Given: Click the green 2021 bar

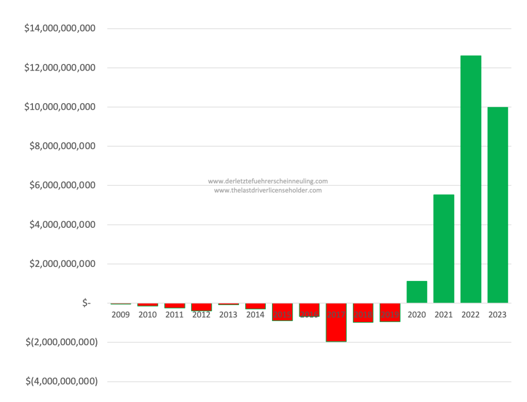Looking at the screenshot, I should [x=444, y=248].
